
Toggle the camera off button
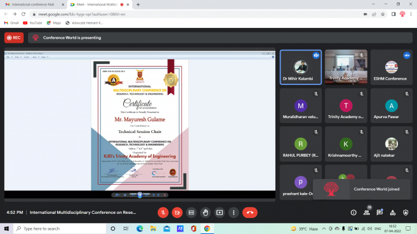(177, 213)
